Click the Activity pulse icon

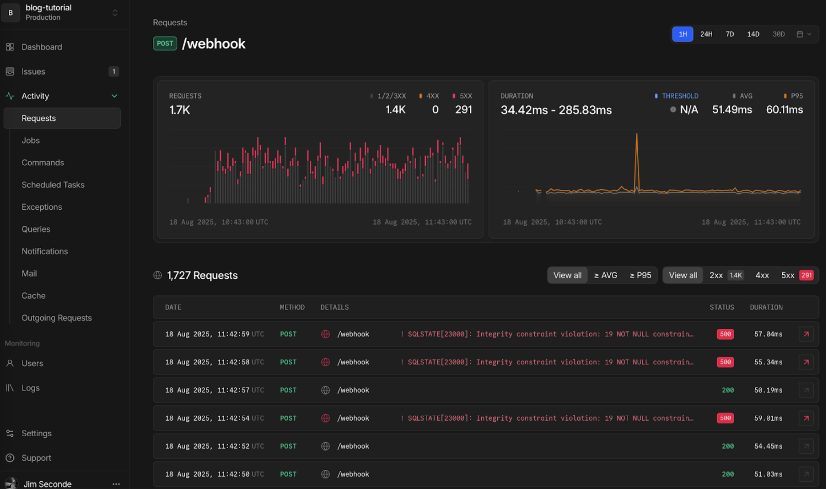pyautogui.click(x=10, y=96)
